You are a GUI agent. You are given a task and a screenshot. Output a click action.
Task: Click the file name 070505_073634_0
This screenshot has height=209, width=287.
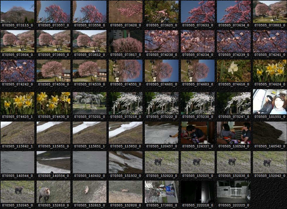[234, 25]
